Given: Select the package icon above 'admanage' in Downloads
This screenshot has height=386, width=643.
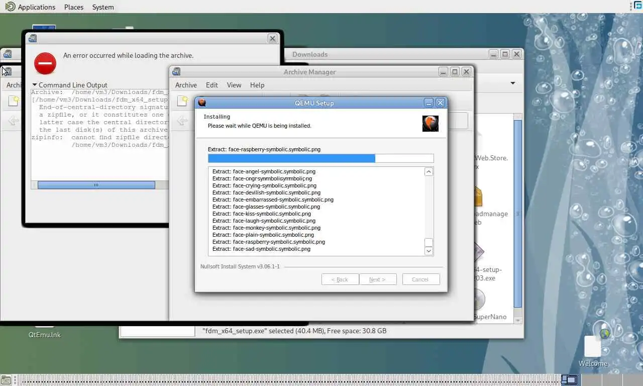Looking at the screenshot, I should coord(478,196).
